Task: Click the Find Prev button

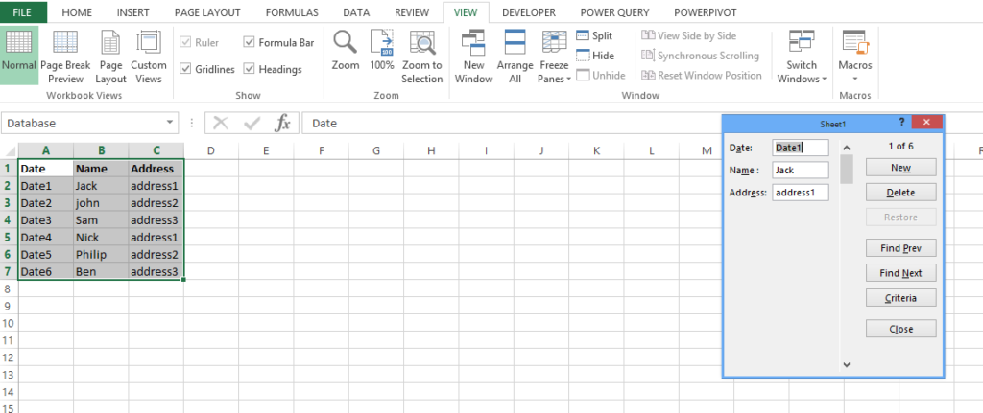Action: [x=900, y=248]
